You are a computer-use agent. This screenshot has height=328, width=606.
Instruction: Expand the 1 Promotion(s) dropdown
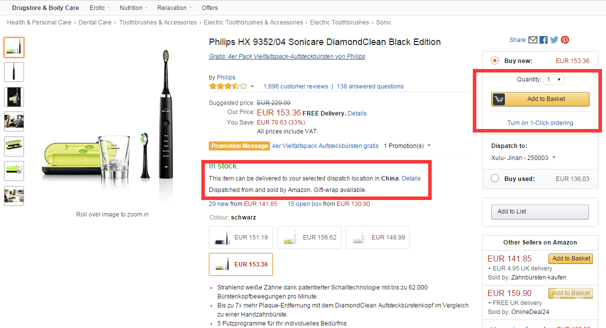coord(407,146)
